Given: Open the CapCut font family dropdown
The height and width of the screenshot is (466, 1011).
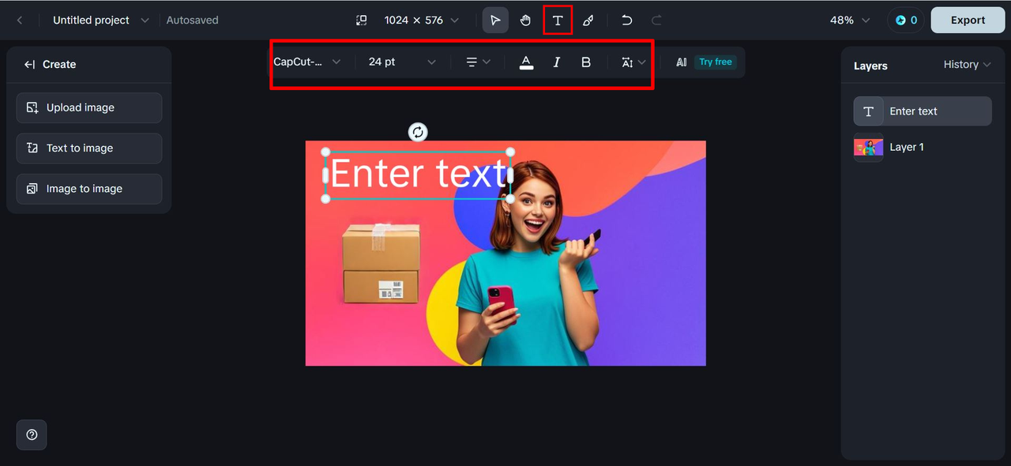Looking at the screenshot, I should coord(307,62).
